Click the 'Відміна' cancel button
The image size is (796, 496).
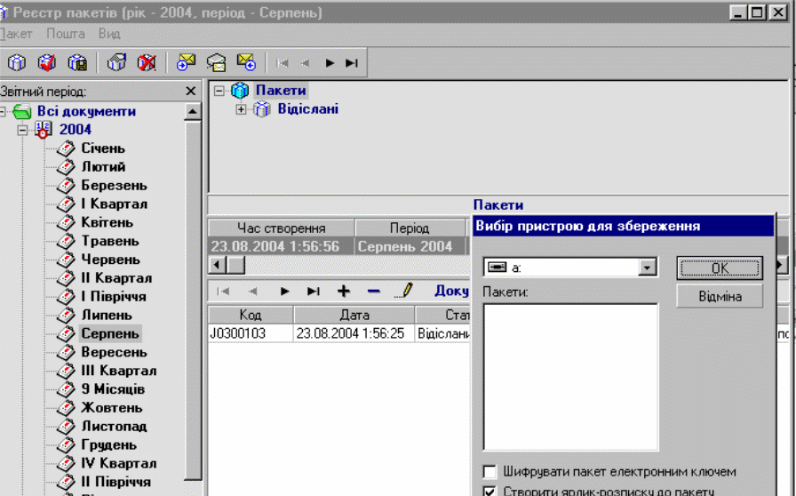pos(719,297)
